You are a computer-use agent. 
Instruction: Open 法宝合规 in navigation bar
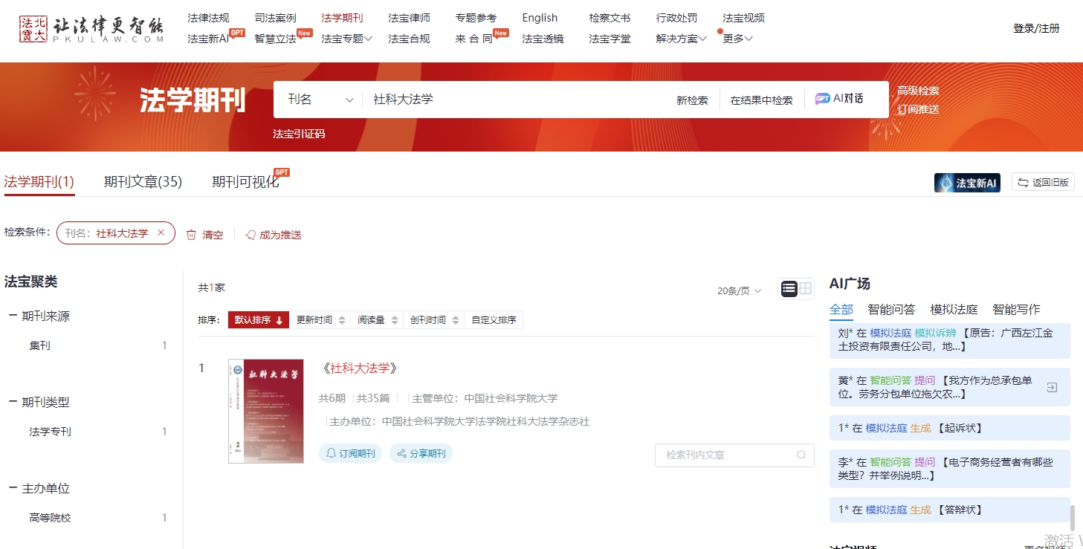coord(409,39)
